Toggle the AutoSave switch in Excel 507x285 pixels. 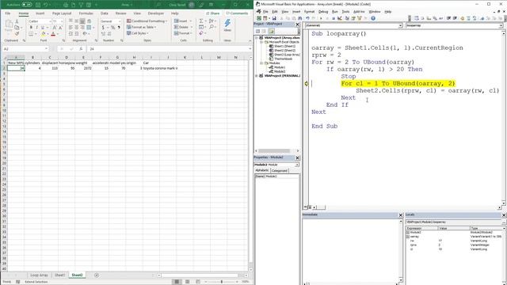coord(26,5)
